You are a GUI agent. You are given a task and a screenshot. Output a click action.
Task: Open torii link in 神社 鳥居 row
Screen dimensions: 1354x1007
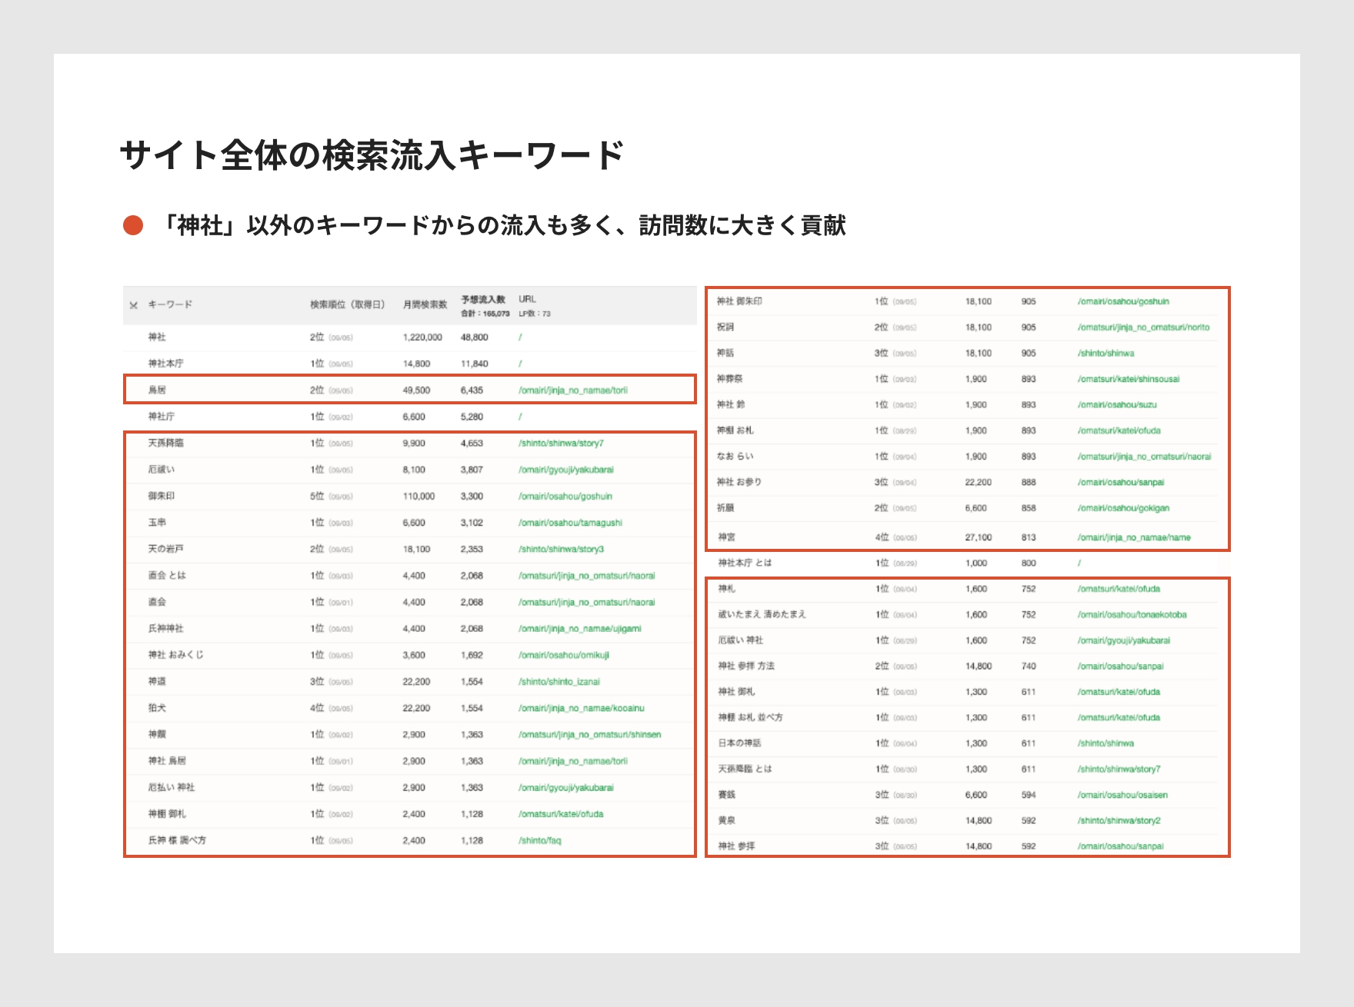coord(573,762)
